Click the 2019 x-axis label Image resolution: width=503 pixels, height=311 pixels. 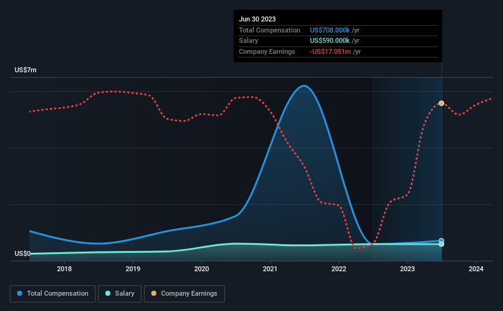[133, 269]
